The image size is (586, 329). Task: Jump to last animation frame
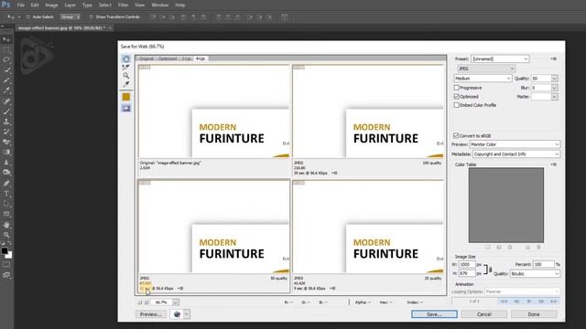click(554, 301)
